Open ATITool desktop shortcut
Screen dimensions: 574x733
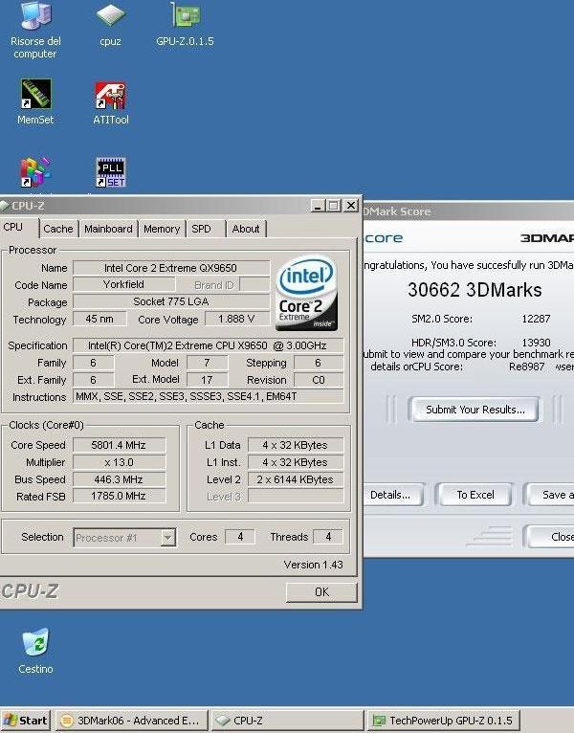pyautogui.click(x=110, y=102)
